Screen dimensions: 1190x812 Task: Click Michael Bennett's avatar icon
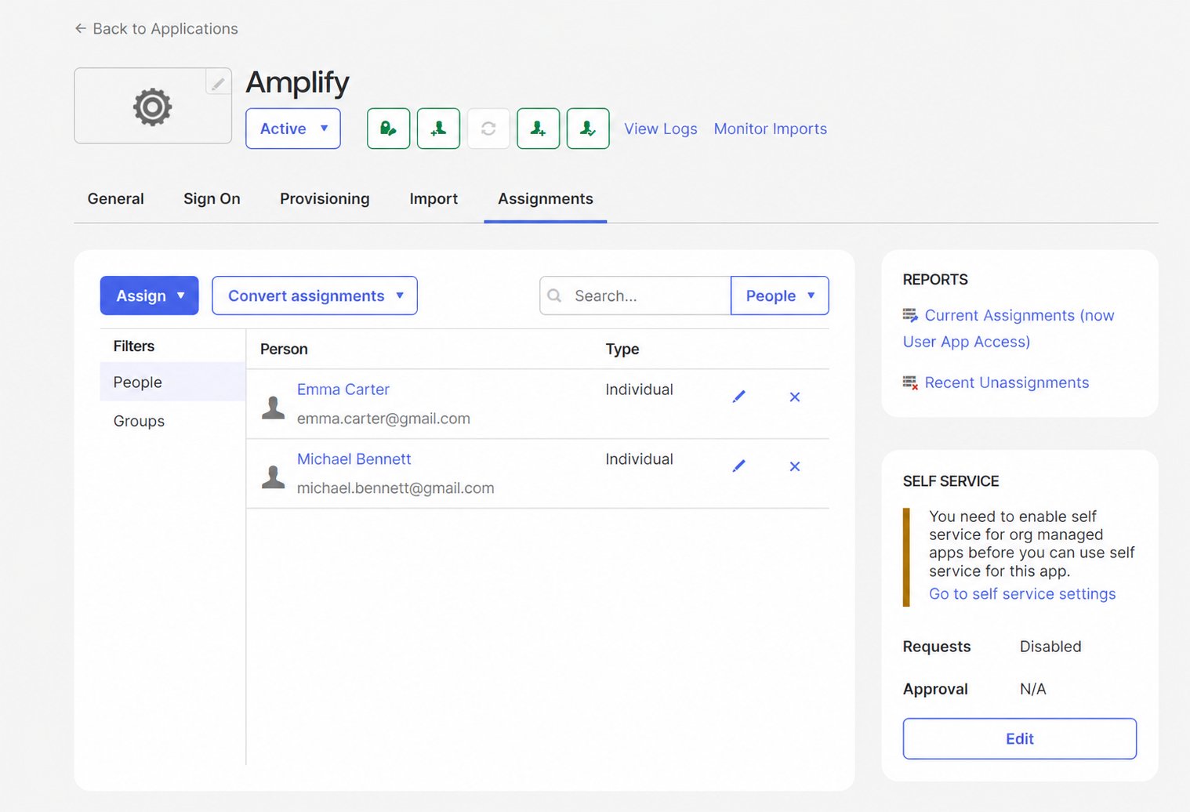[273, 477]
